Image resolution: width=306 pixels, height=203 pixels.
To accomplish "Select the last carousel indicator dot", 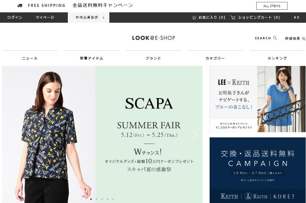I will (113, 199).
